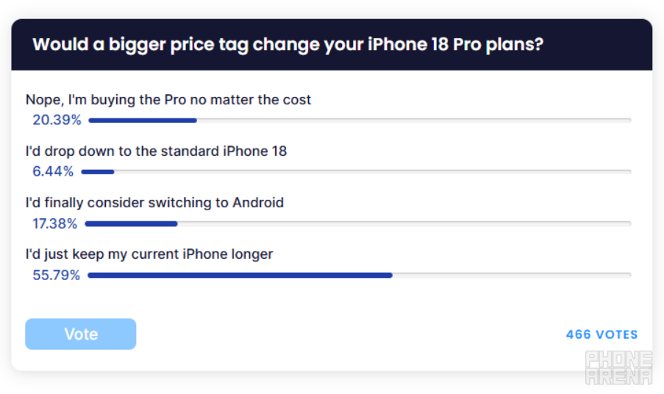The image size is (664, 394).
Task: Pick 'I'd finally consider switching to Android'
Action: click(154, 203)
